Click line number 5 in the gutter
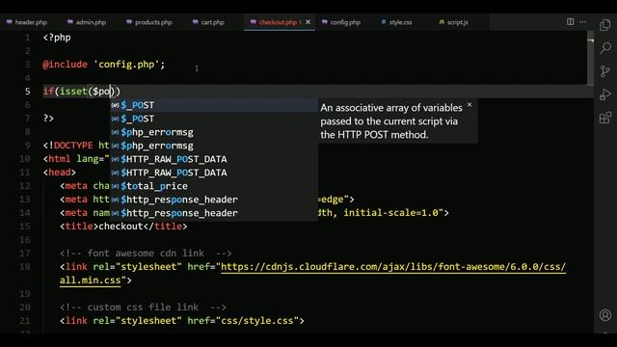 [x=27, y=92]
